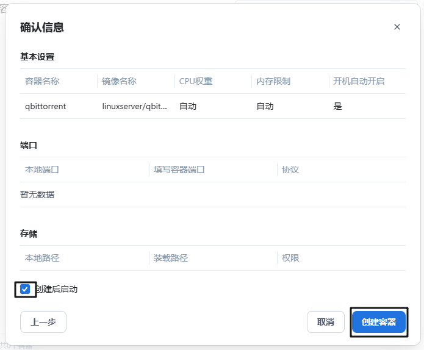Click the 本地端口 column header

click(42, 170)
